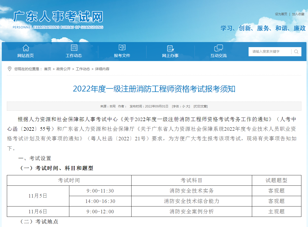Focus the 请输入搜索关键字 search field
The width and height of the screenshot is (308, 227).
click(270, 52)
